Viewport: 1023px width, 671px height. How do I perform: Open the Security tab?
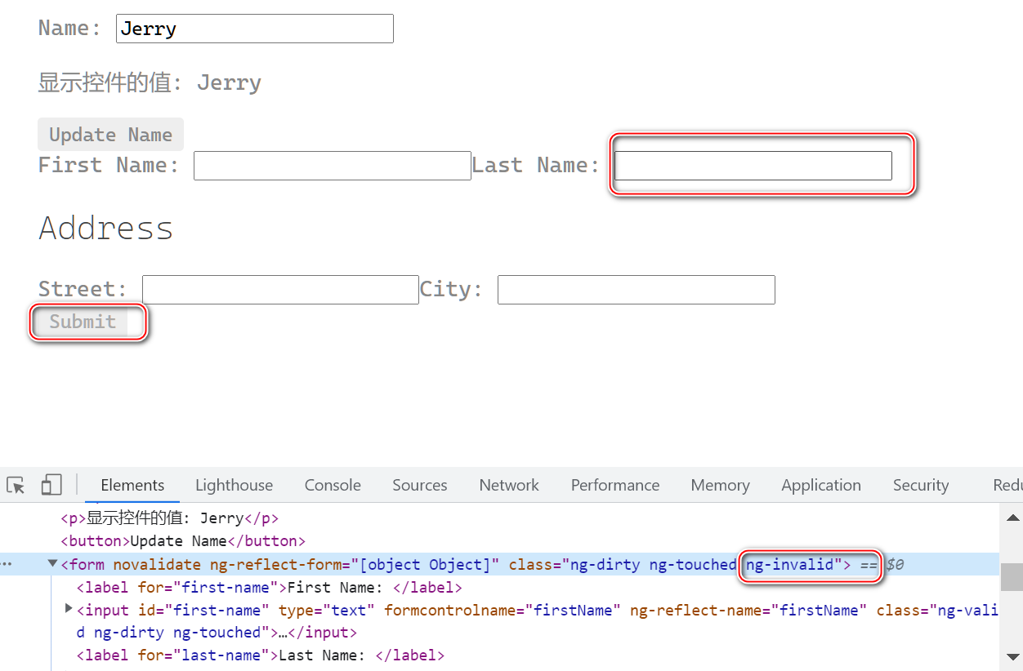(x=920, y=485)
